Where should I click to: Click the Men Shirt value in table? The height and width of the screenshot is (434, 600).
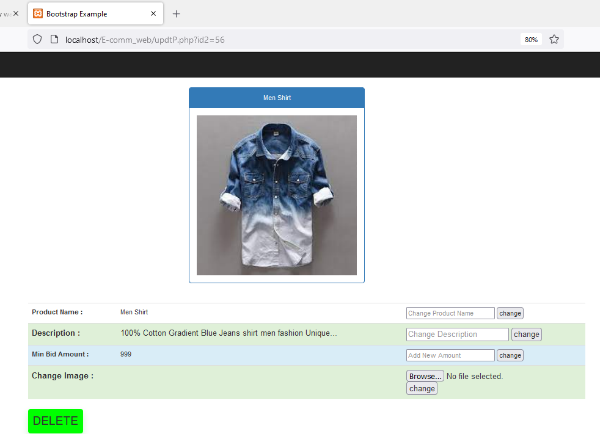coord(134,312)
